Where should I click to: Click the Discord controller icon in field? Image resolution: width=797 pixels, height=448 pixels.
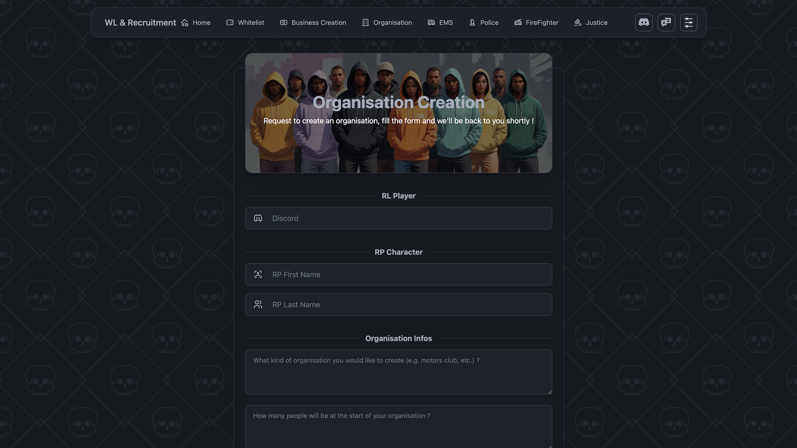(x=258, y=218)
